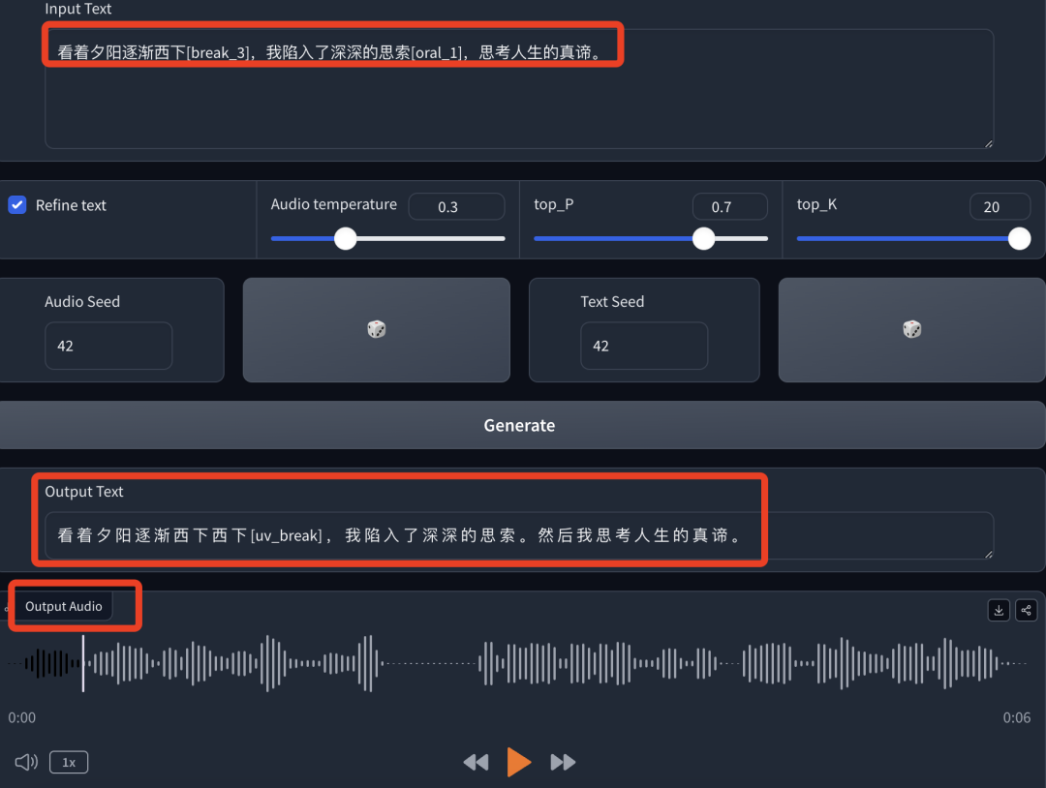
Task: Click inside the Input Text box
Action: tap(519, 89)
